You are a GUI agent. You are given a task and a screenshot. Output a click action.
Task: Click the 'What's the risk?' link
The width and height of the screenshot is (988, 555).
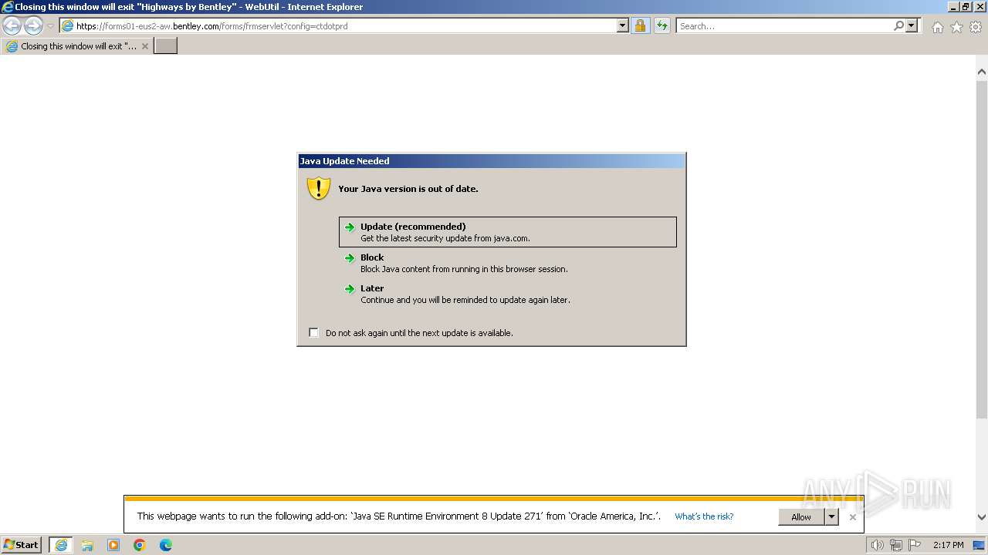[704, 516]
